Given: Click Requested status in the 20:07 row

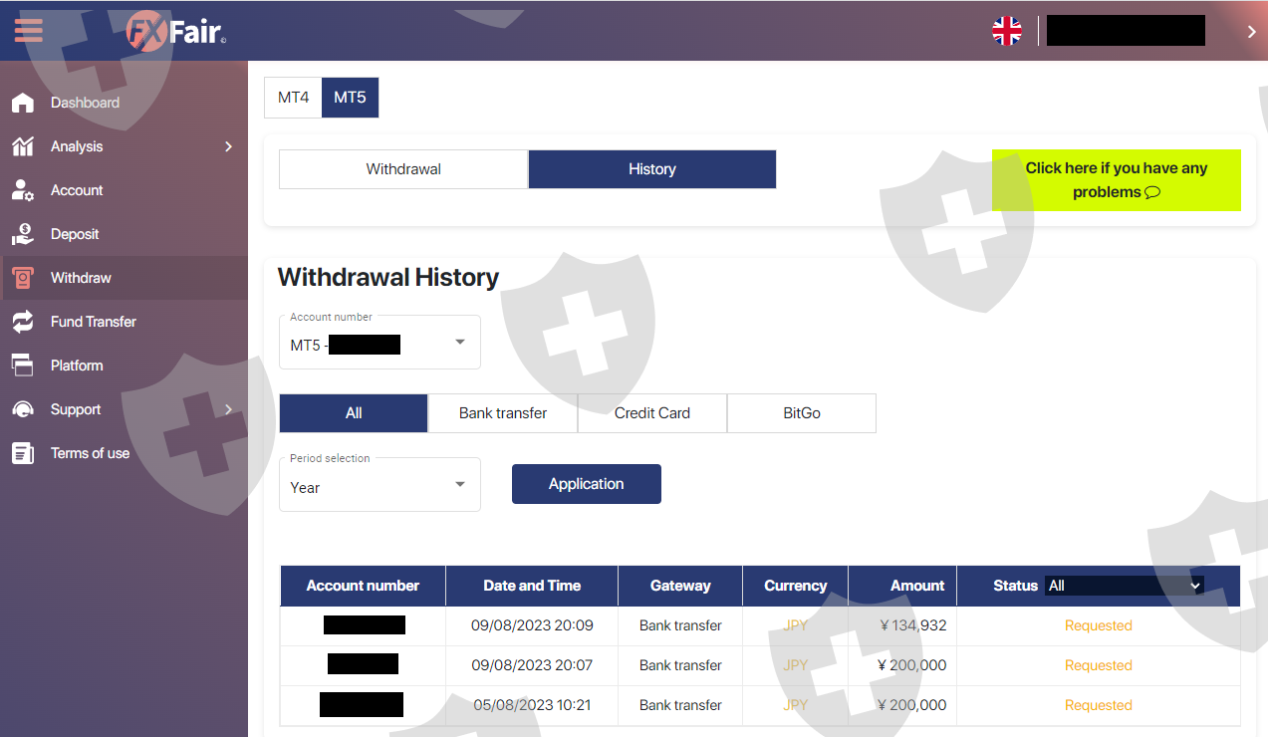Looking at the screenshot, I should 1099,665.
